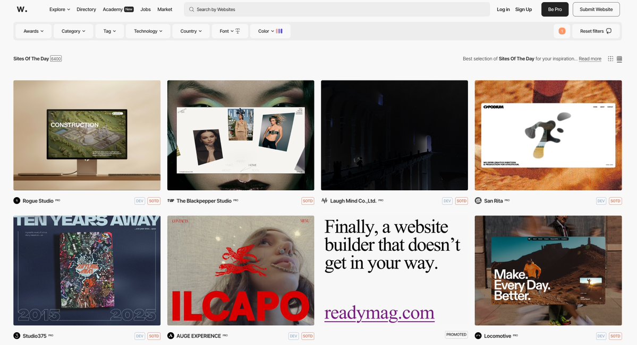The height and width of the screenshot is (345, 637).
Task: Click The Blackpepper Studio name link
Action: tap(204, 201)
